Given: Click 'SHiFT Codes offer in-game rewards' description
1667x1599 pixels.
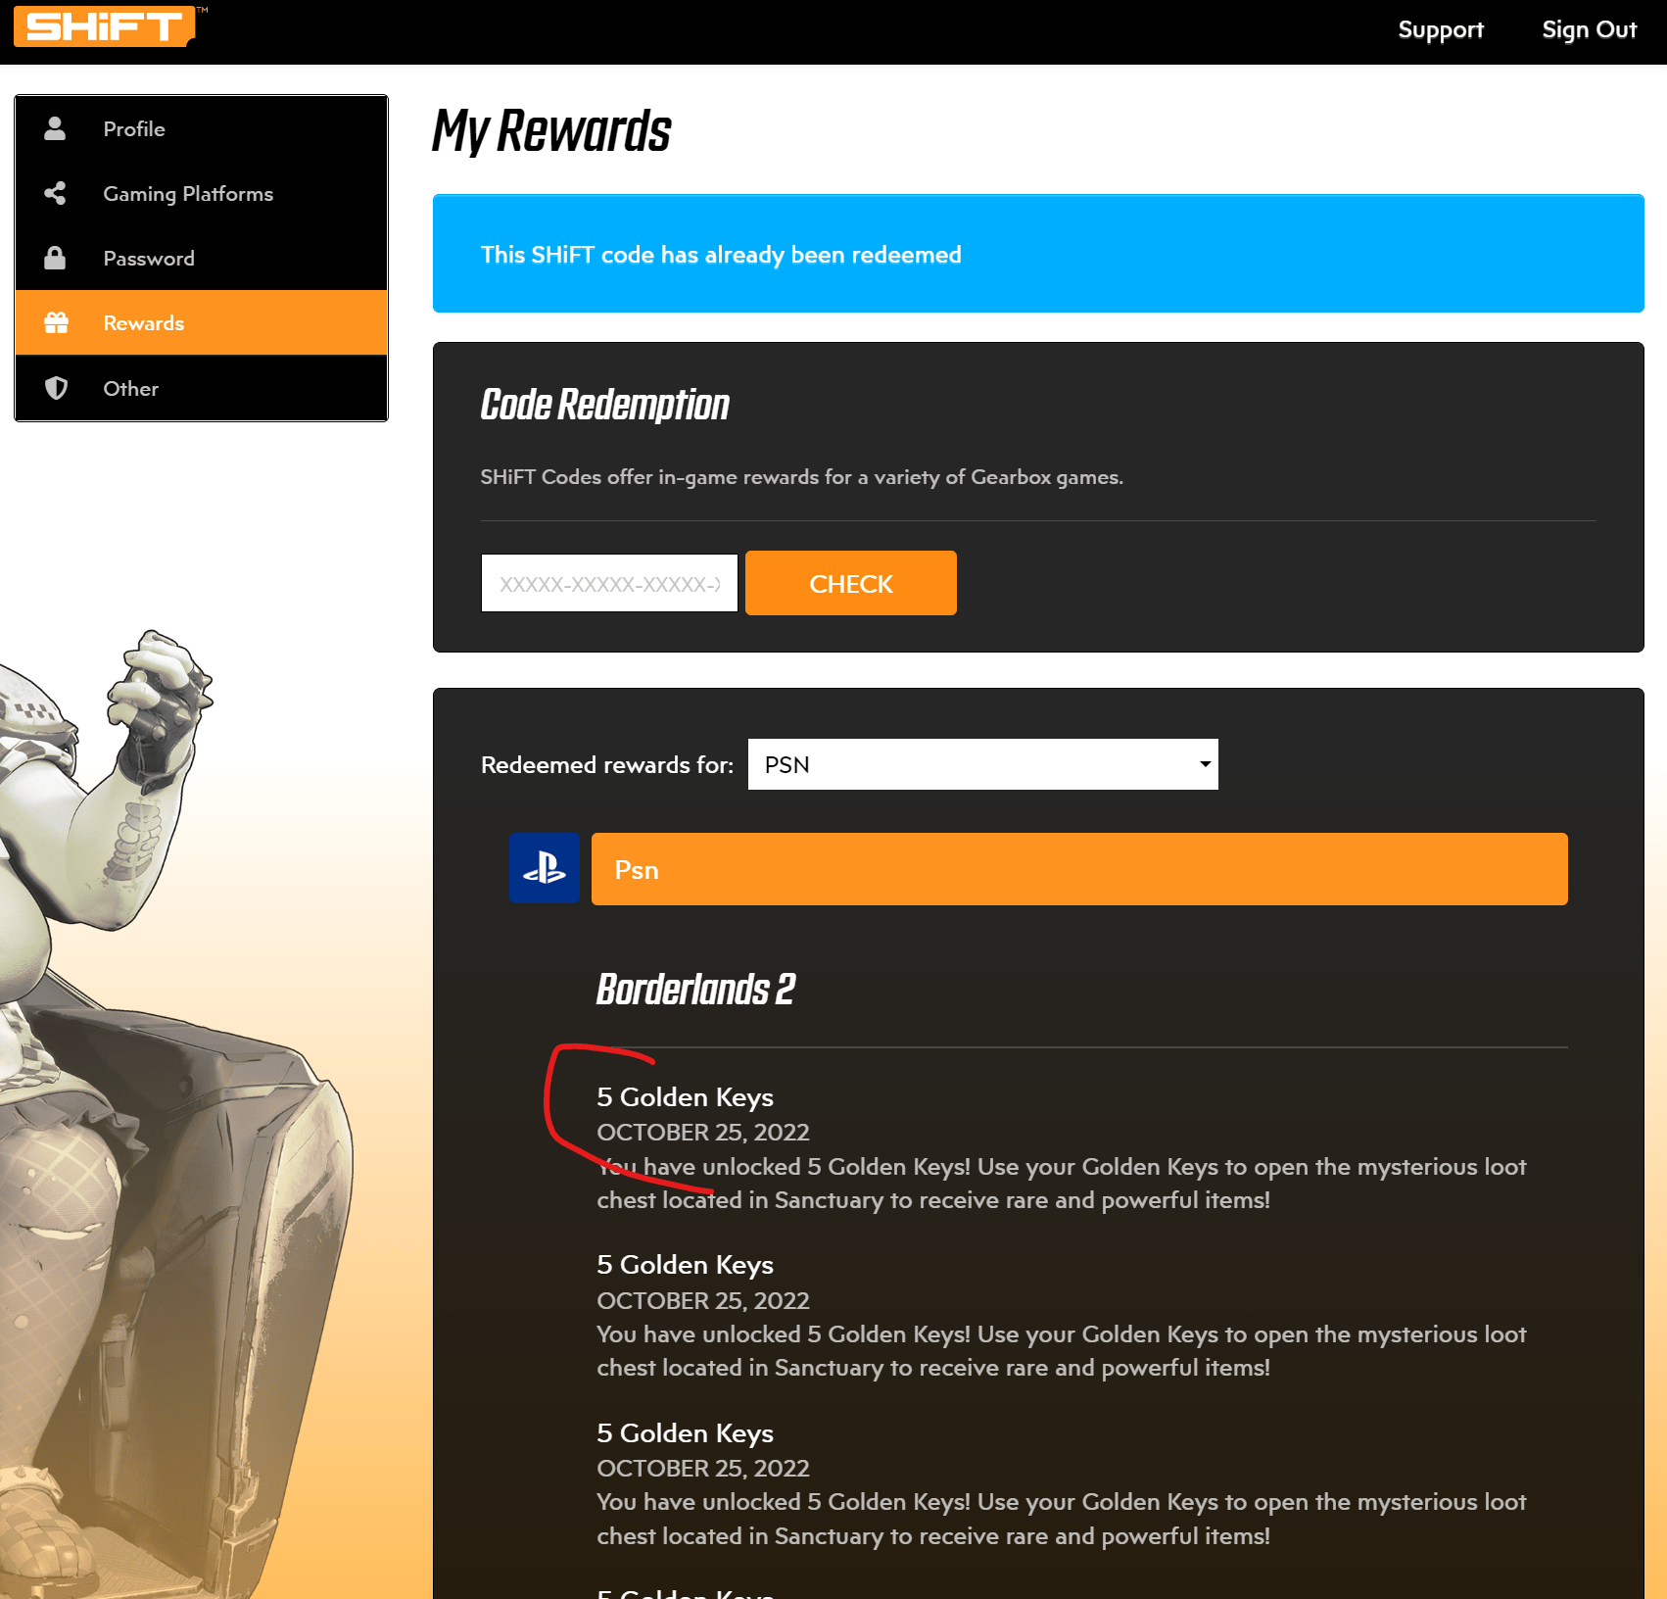Looking at the screenshot, I should tap(801, 477).
